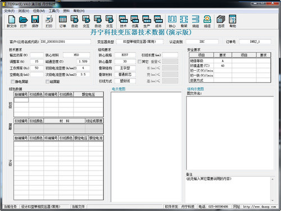Launch the 仿真 simulation icon
The image size is (281, 211).
coord(135,21)
